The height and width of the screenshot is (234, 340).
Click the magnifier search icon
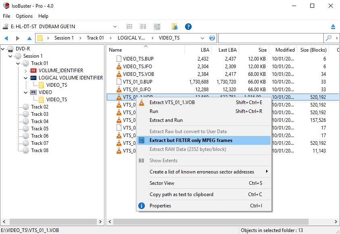tap(329, 38)
